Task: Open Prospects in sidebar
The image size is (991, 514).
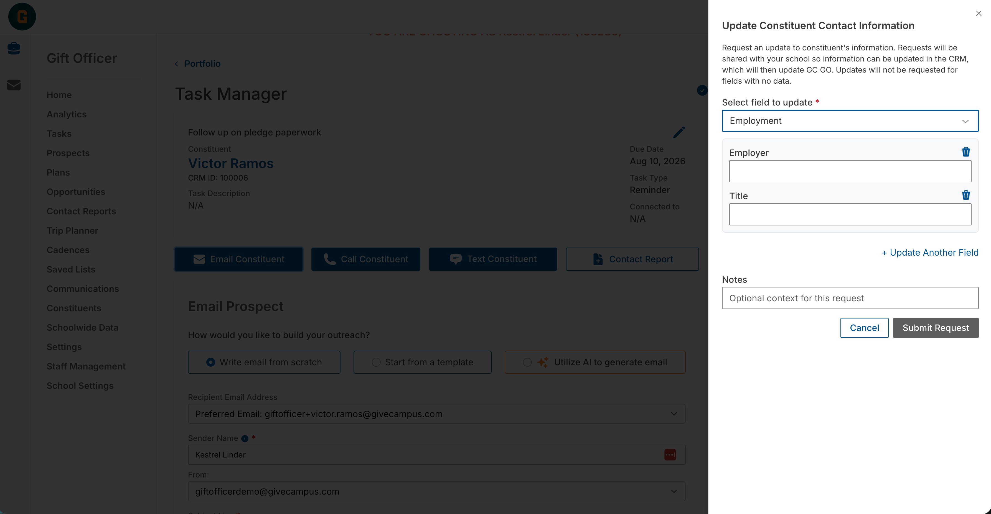Action: [x=68, y=153]
